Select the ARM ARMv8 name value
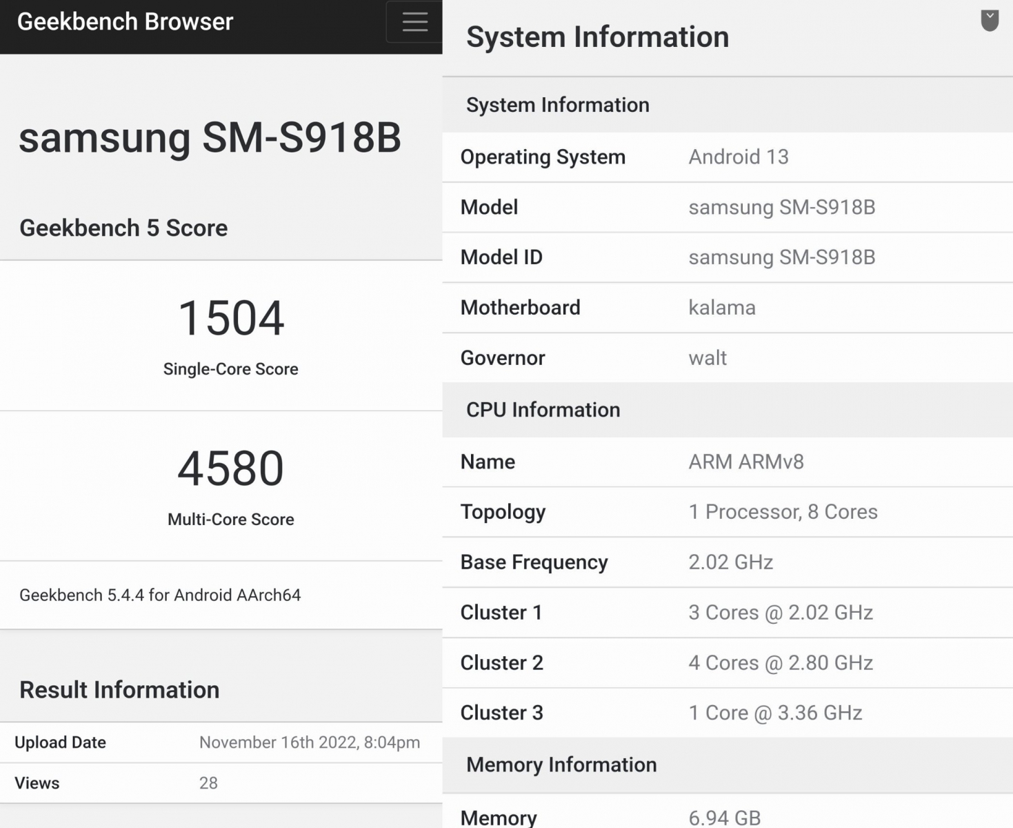Viewport: 1013px width, 828px height. [746, 462]
